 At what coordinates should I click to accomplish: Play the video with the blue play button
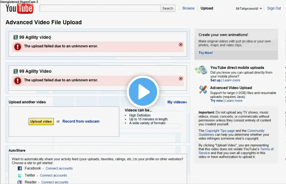143,92
